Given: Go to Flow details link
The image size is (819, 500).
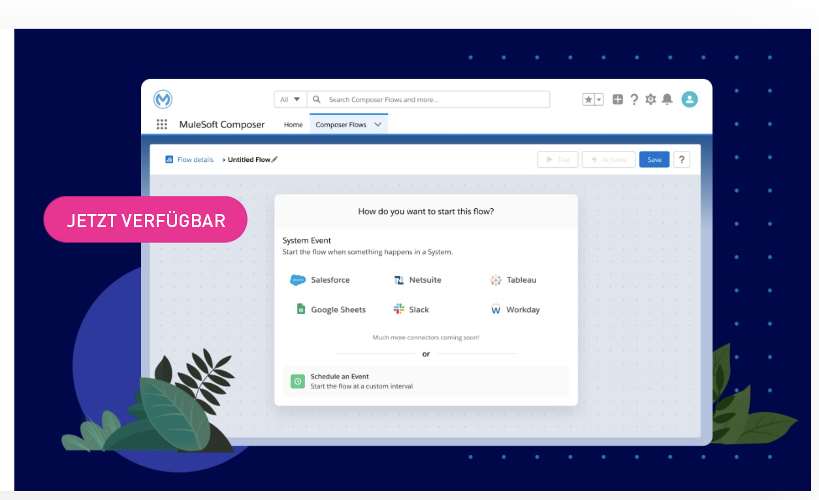Looking at the screenshot, I should click(195, 159).
